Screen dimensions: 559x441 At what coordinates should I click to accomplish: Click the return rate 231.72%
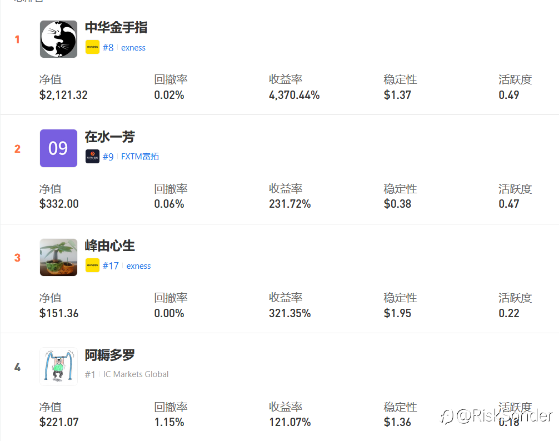(x=290, y=204)
